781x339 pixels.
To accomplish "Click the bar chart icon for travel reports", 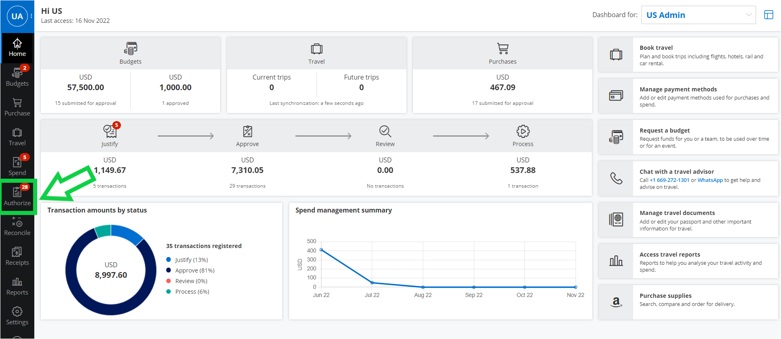I will [x=616, y=261].
